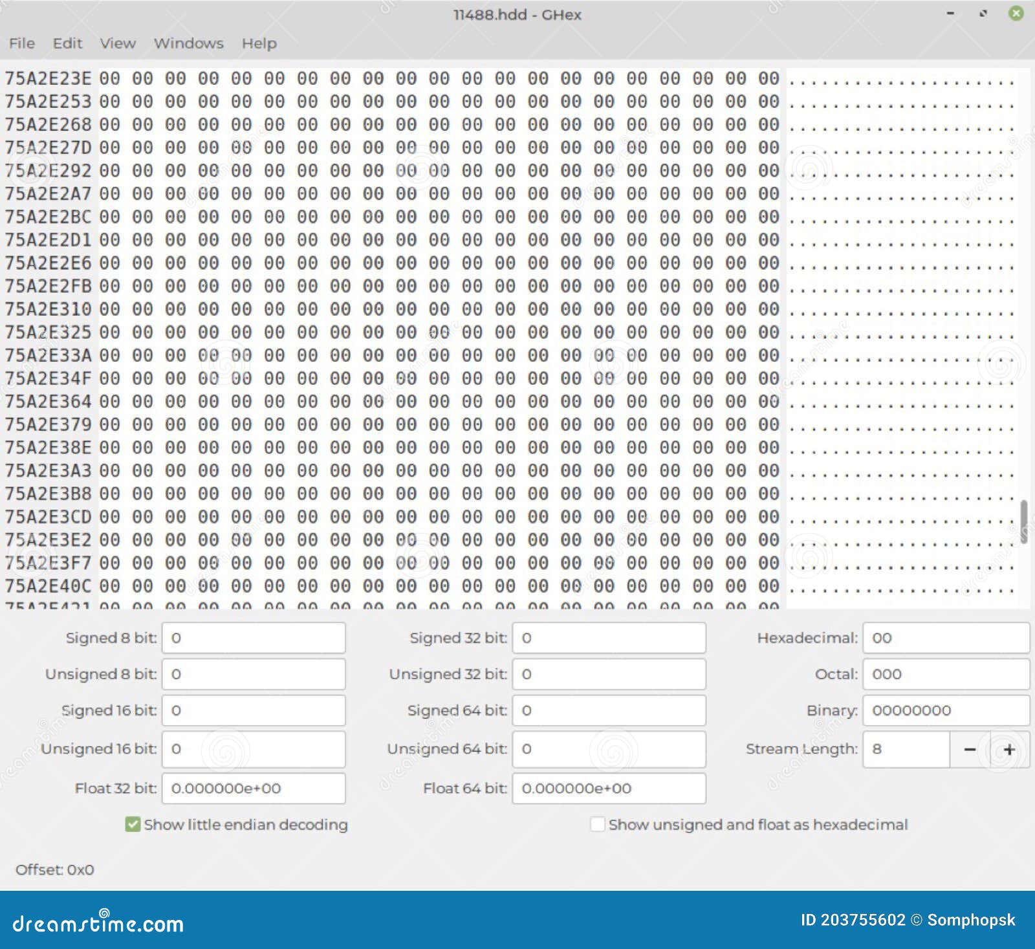Increase Stream Length with the plus icon

point(1010,749)
